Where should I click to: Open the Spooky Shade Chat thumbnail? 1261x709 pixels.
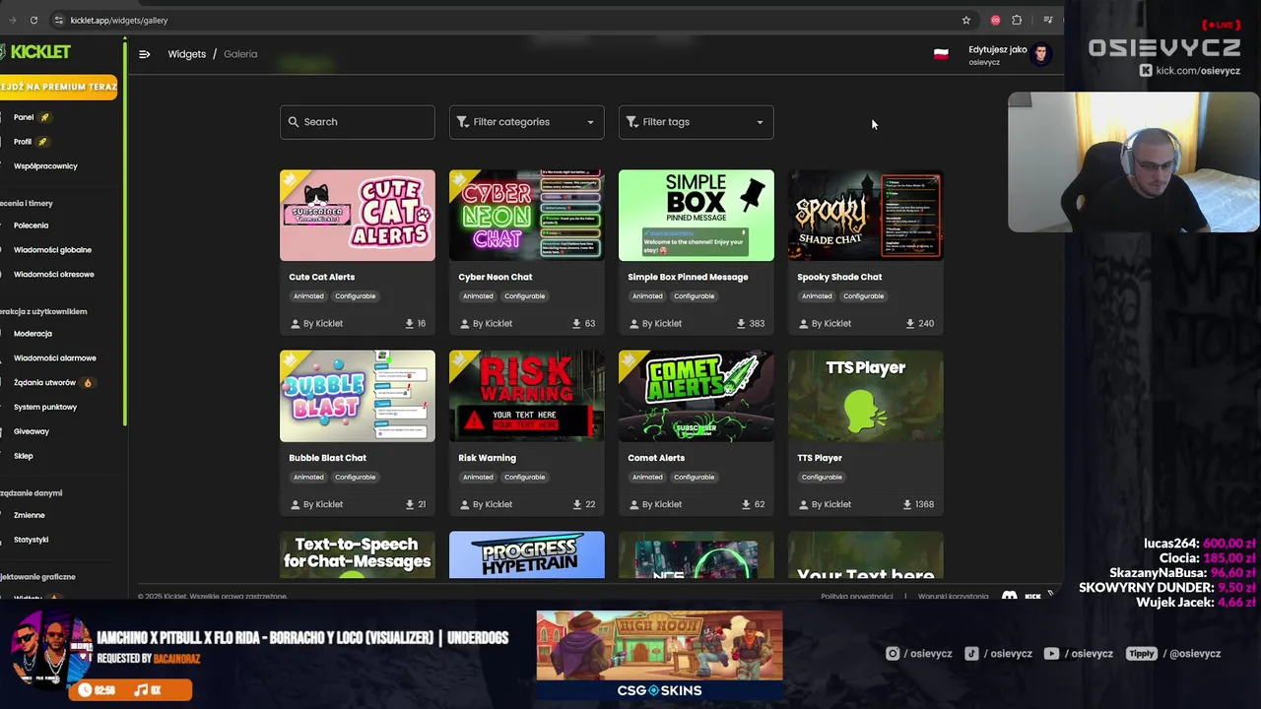click(x=866, y=216)
